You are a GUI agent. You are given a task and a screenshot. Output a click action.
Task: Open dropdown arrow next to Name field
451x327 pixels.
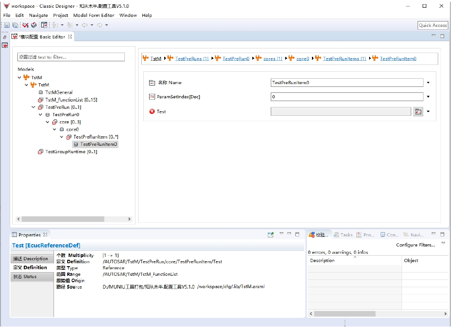pos(428,83)
